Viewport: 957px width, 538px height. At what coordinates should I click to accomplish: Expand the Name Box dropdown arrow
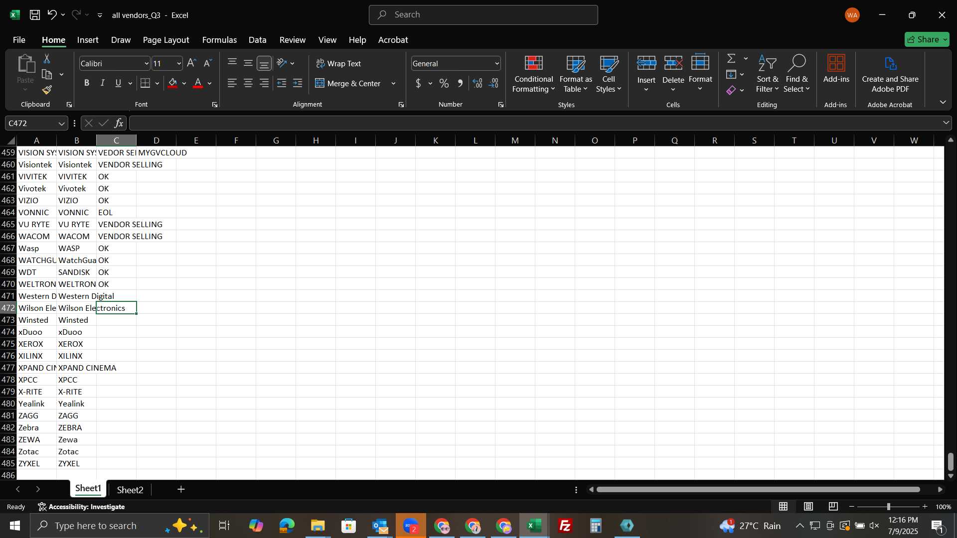[61, 123]
